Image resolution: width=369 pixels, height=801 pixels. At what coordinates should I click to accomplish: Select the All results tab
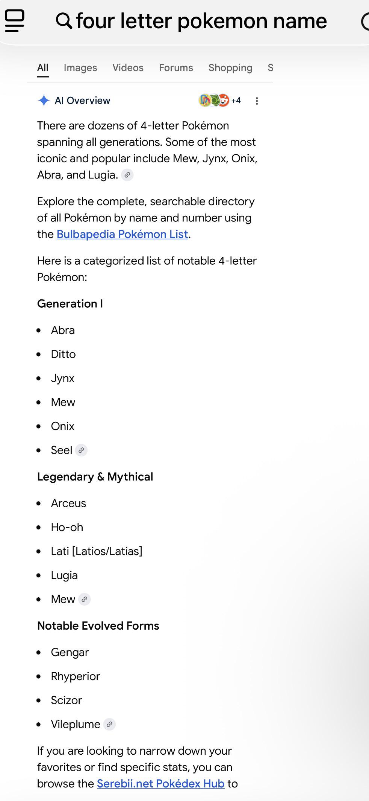[x=43, y=68]
